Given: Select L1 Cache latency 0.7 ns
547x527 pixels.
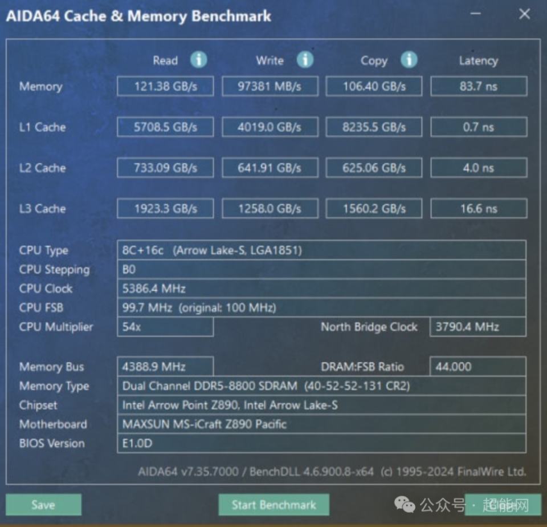Looking at the screenshot, I should [479, 127].
